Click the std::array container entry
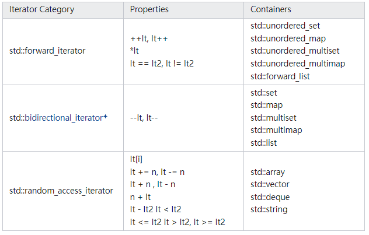This screenshot has height=235, width=369. [268, 172]
